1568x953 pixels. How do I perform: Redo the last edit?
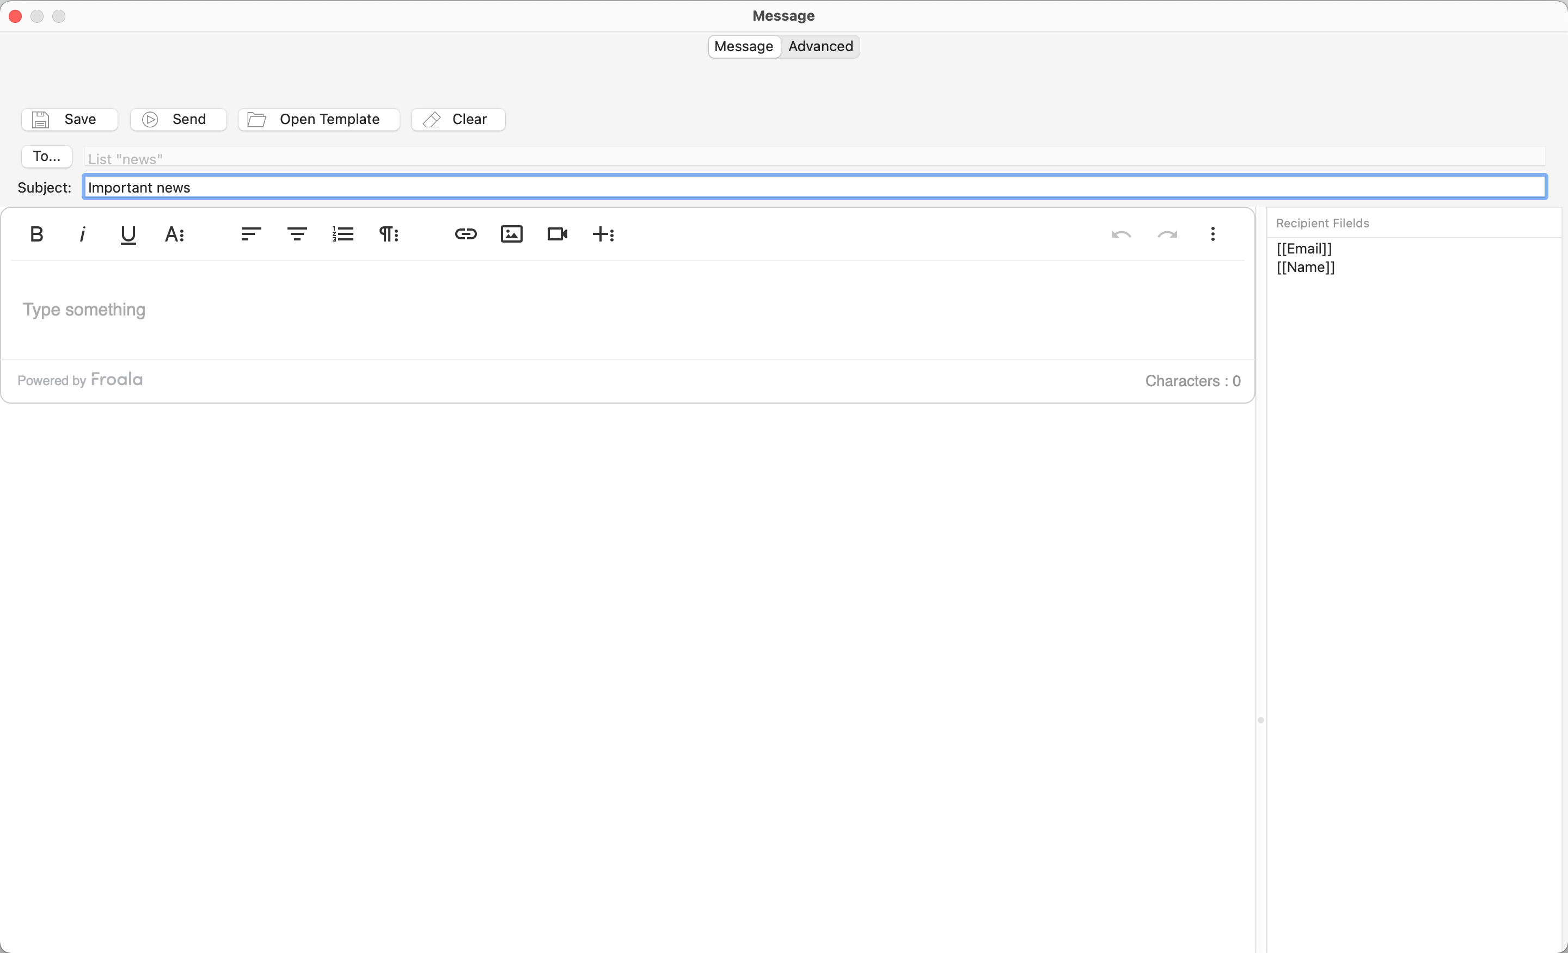pos(1166,234)
